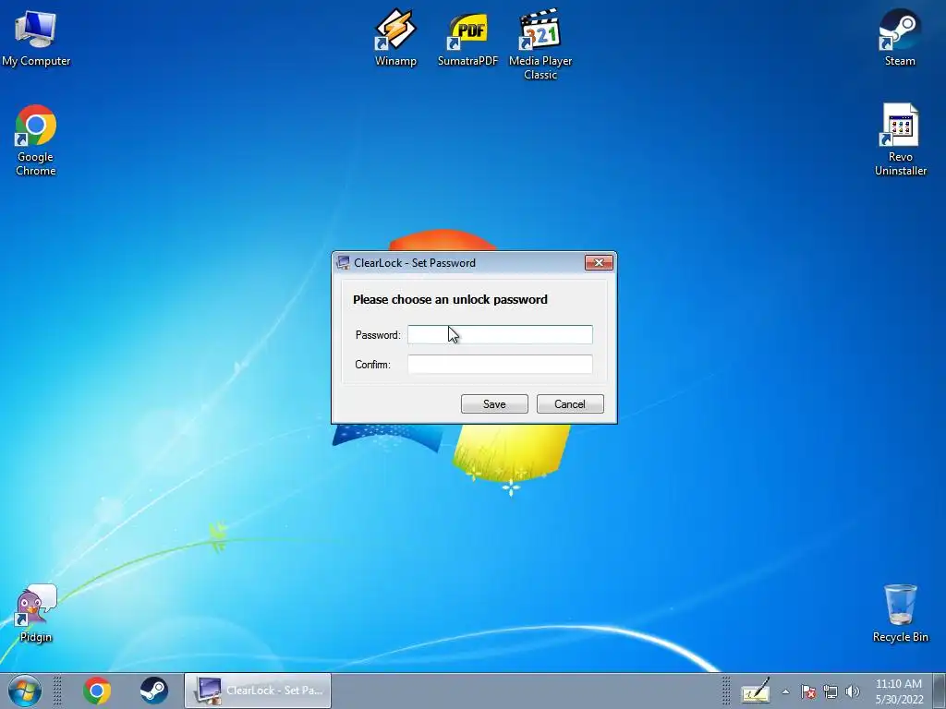Click the Cancel button in ClearLock
This screenshot has height=709, width=946.
570,404
